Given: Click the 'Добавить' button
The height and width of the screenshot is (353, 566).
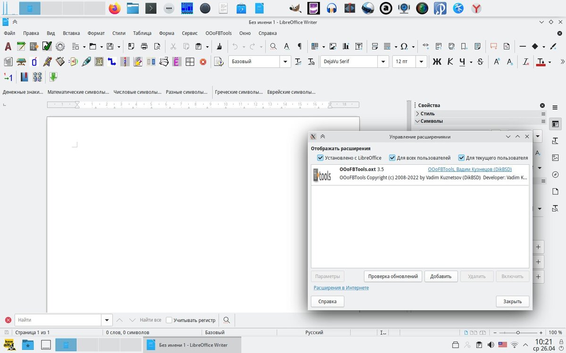Looking at the screenshot, I should pyautogui.click(x=441, y=276).
